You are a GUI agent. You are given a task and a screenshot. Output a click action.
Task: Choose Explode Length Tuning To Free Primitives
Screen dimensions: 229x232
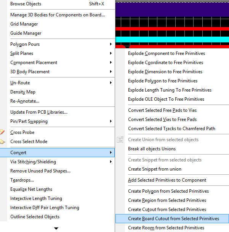pyautogui.click(x=172, y=90)
